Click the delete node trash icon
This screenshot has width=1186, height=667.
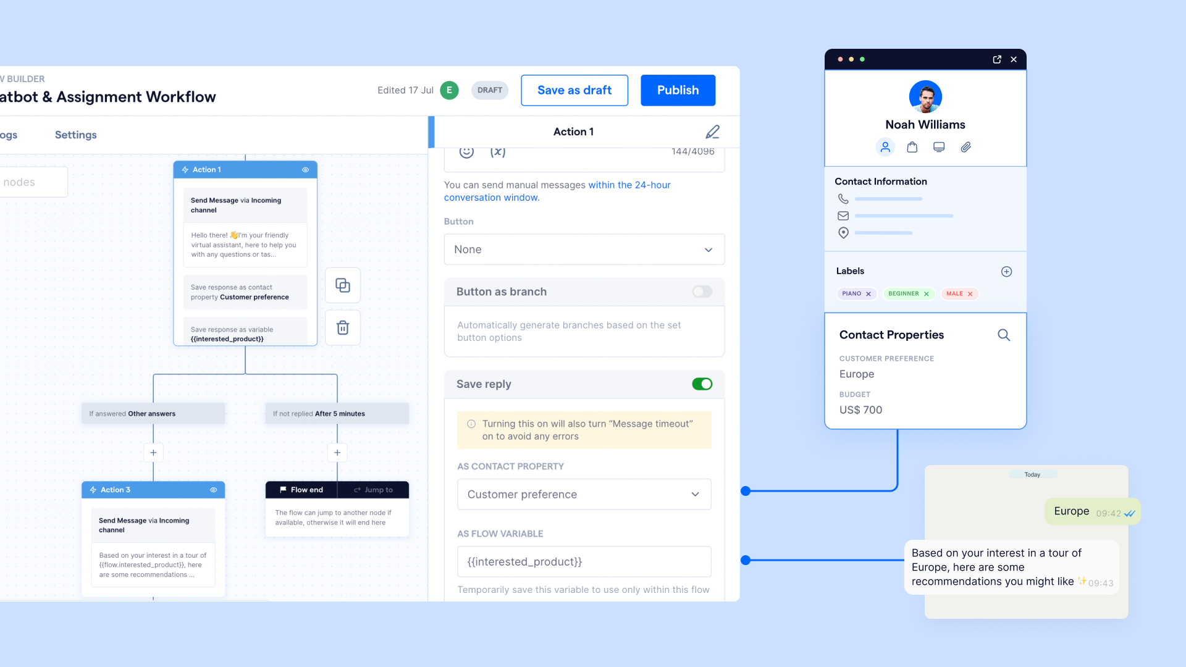point(343,325)
